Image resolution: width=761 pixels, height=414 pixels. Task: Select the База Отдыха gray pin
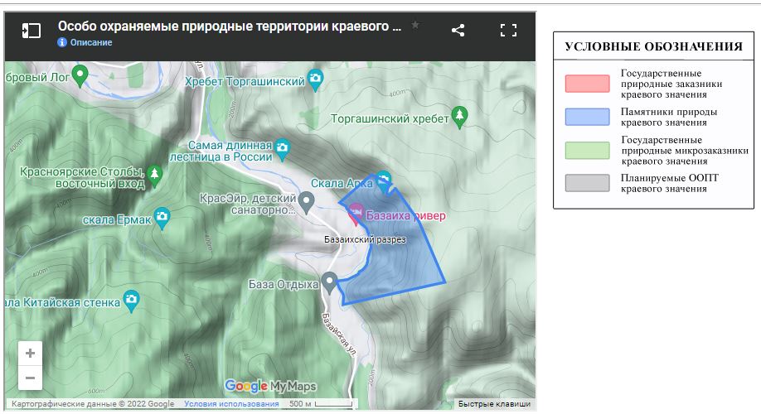[x=330, y=283]
